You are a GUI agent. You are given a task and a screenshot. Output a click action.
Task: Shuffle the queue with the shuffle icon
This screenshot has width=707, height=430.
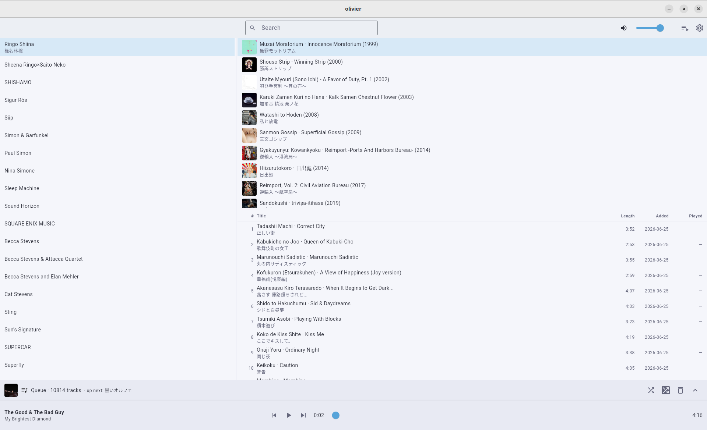[651, 390]
